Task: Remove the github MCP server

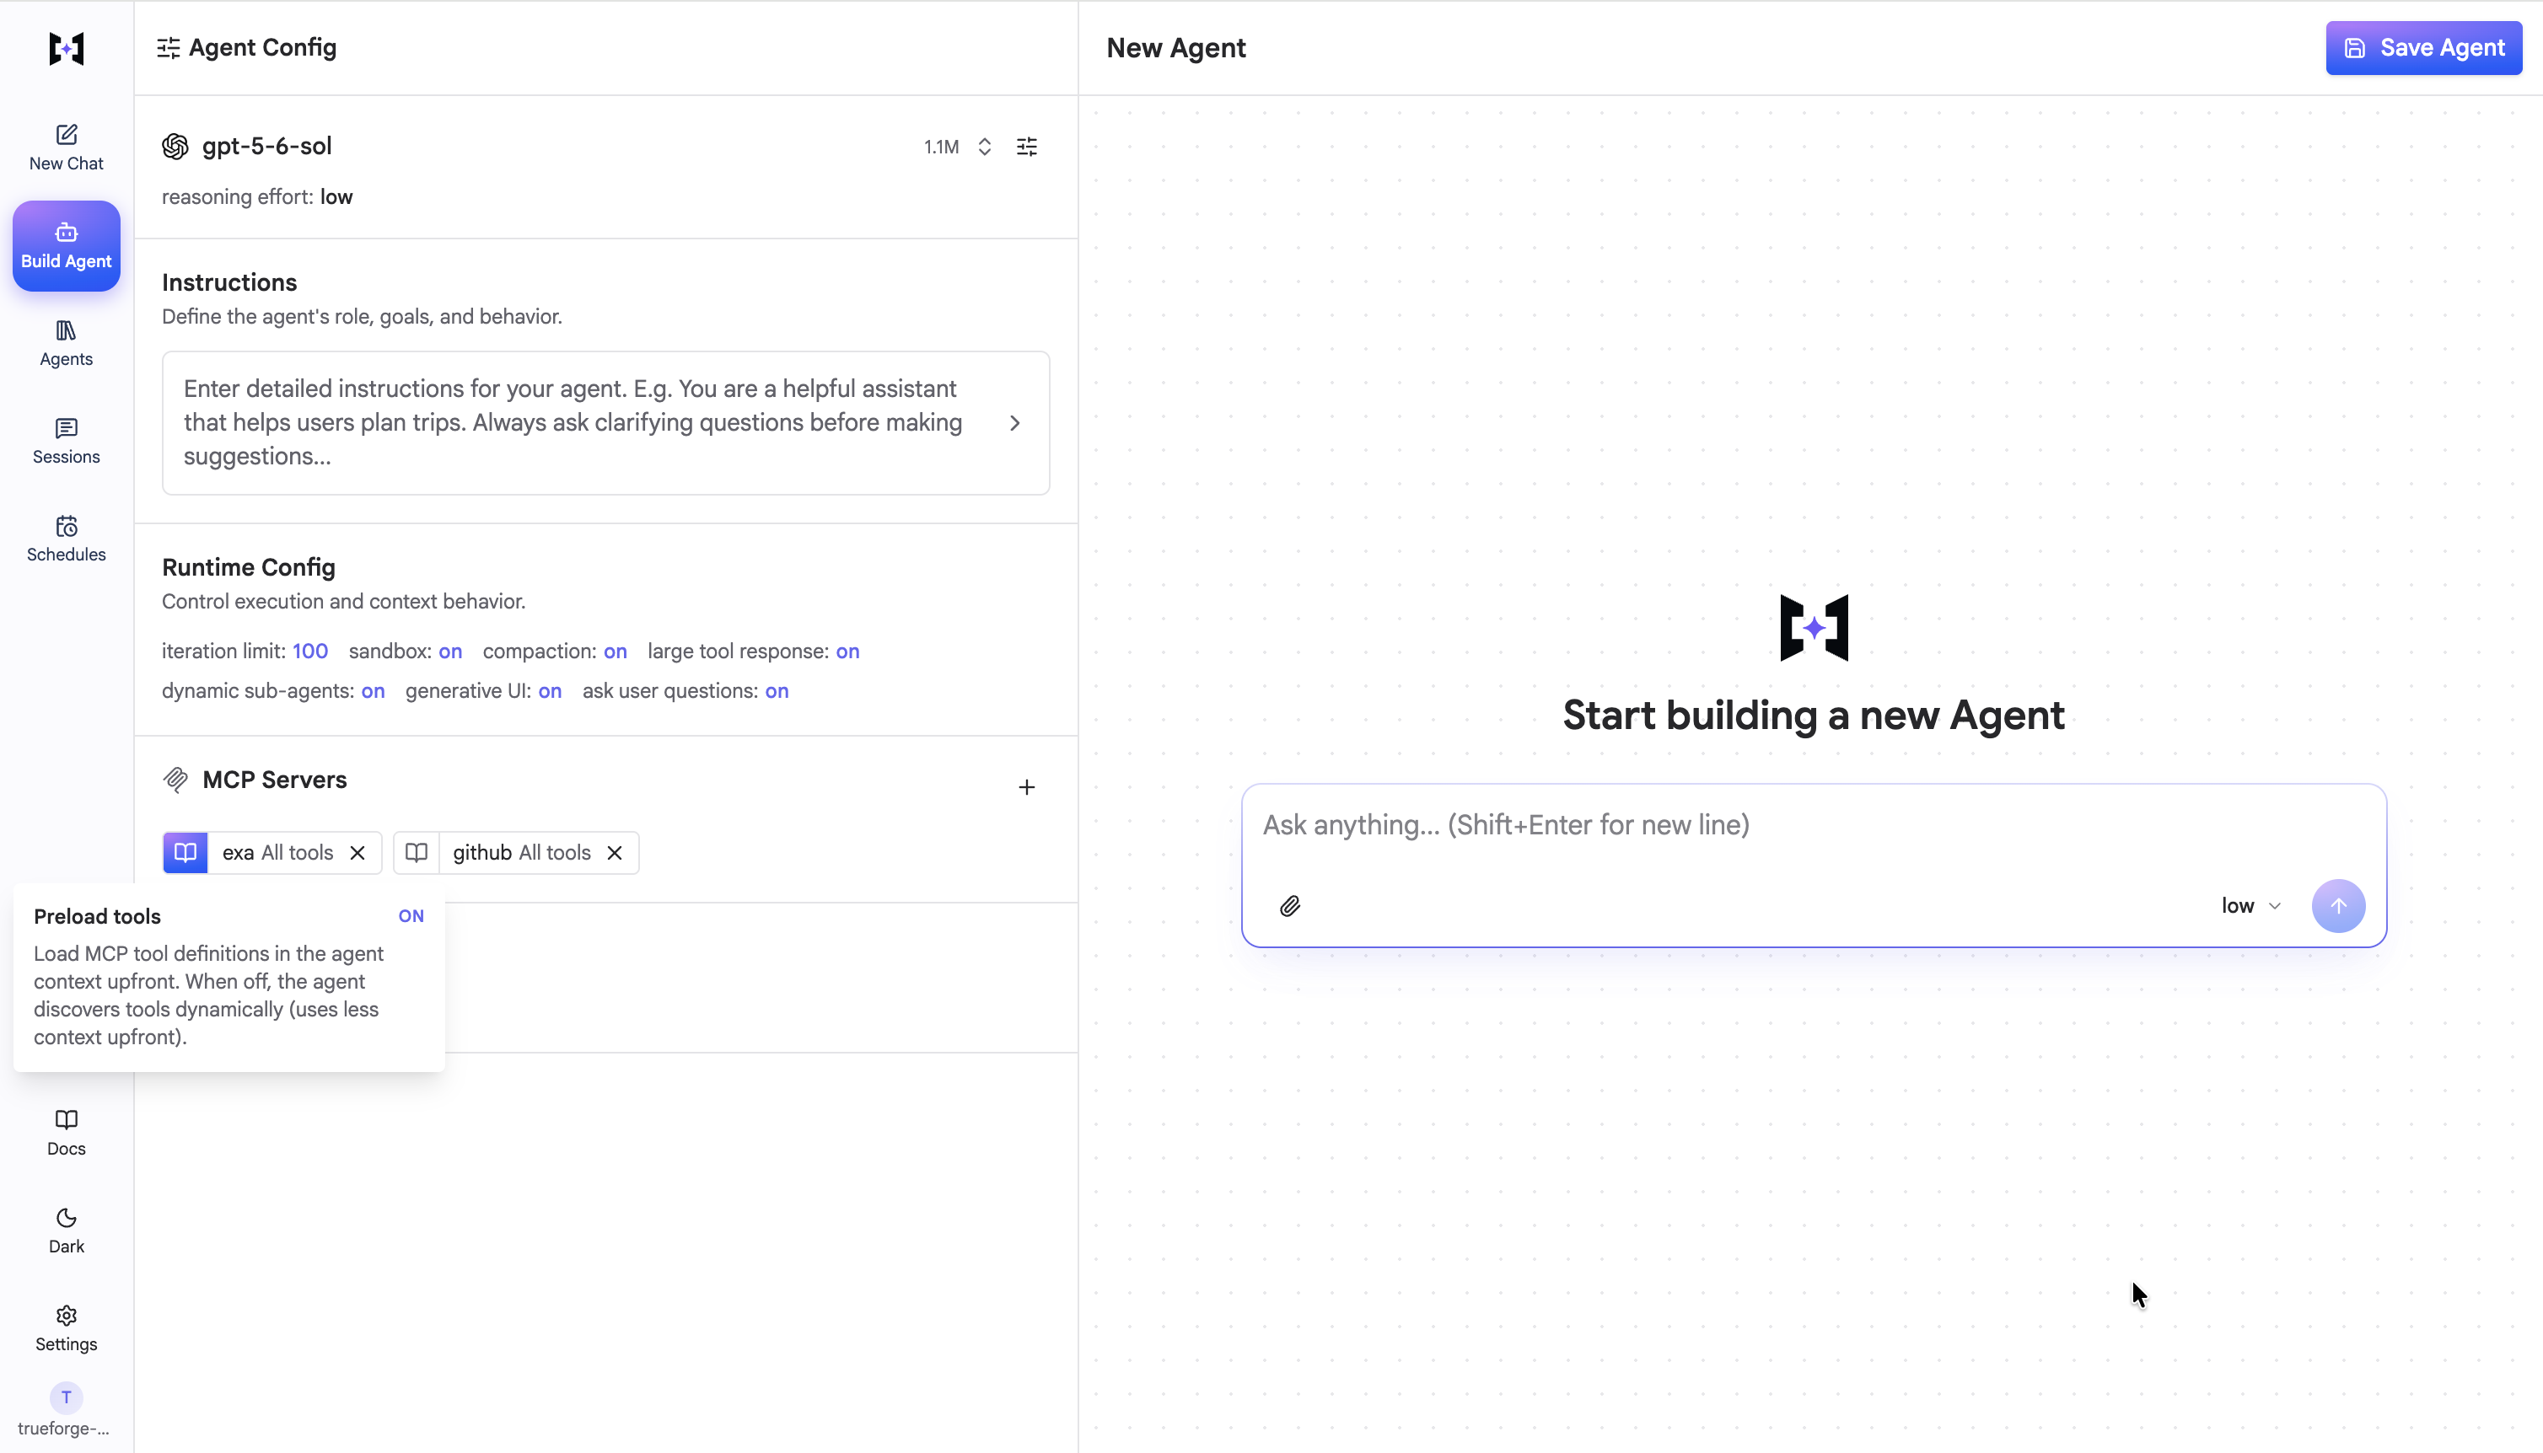Action: (x=615, y=852)
